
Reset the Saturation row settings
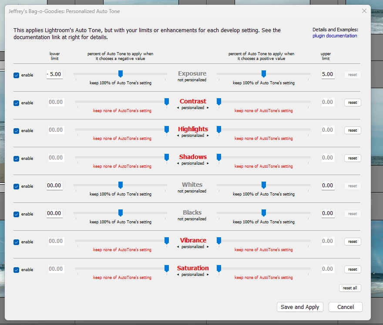tap(353, 269)
